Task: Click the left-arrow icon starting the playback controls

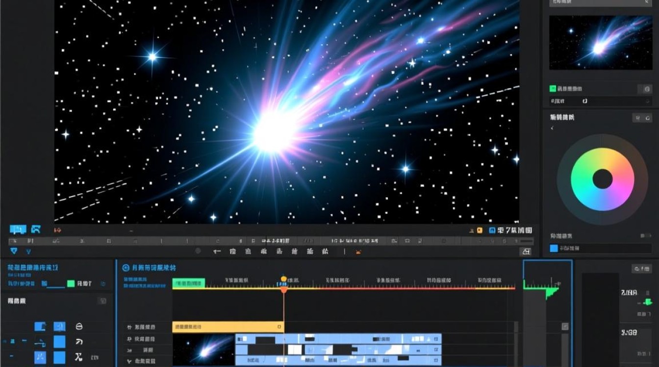Action: [218, 252]
